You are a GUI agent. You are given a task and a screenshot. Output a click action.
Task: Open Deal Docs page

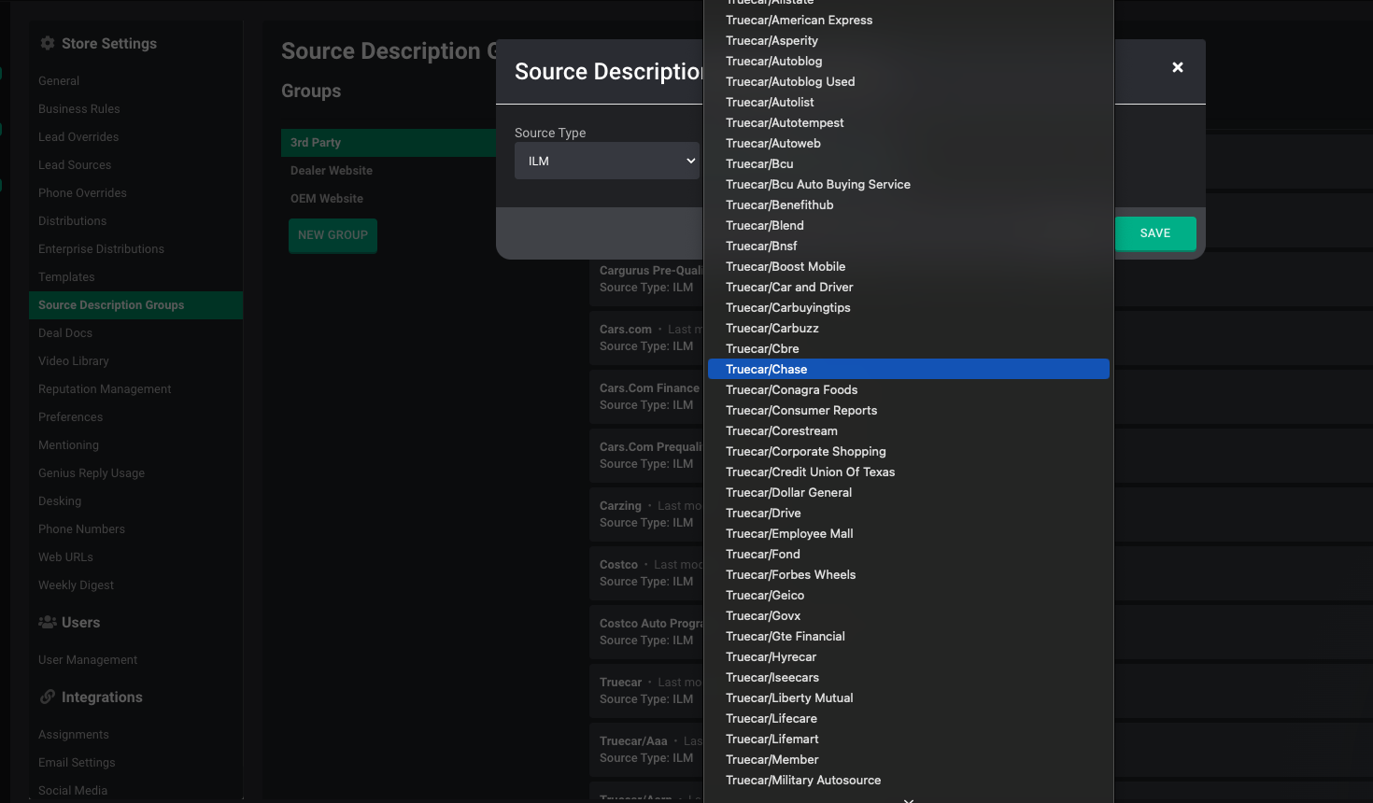click(x=65, y=333)
